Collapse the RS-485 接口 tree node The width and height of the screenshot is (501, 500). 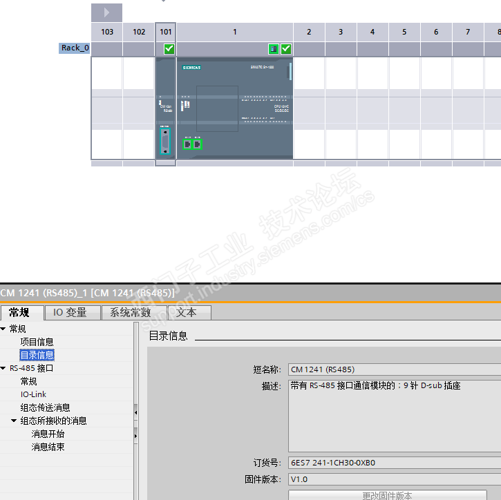pos(3,368)
